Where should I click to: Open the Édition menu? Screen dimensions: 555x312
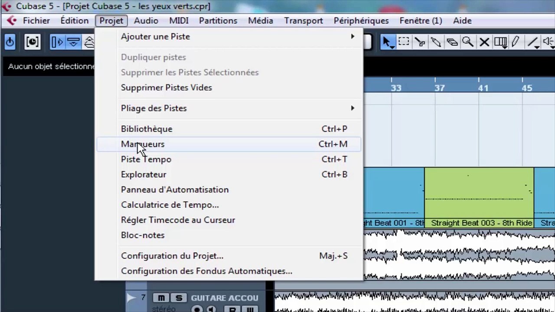[x=75, y=20]
